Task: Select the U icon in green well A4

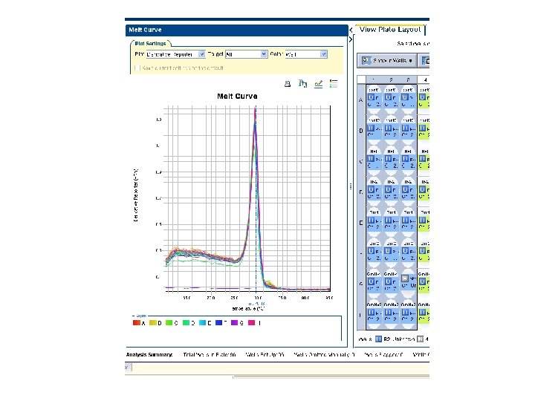Action: 422,97
